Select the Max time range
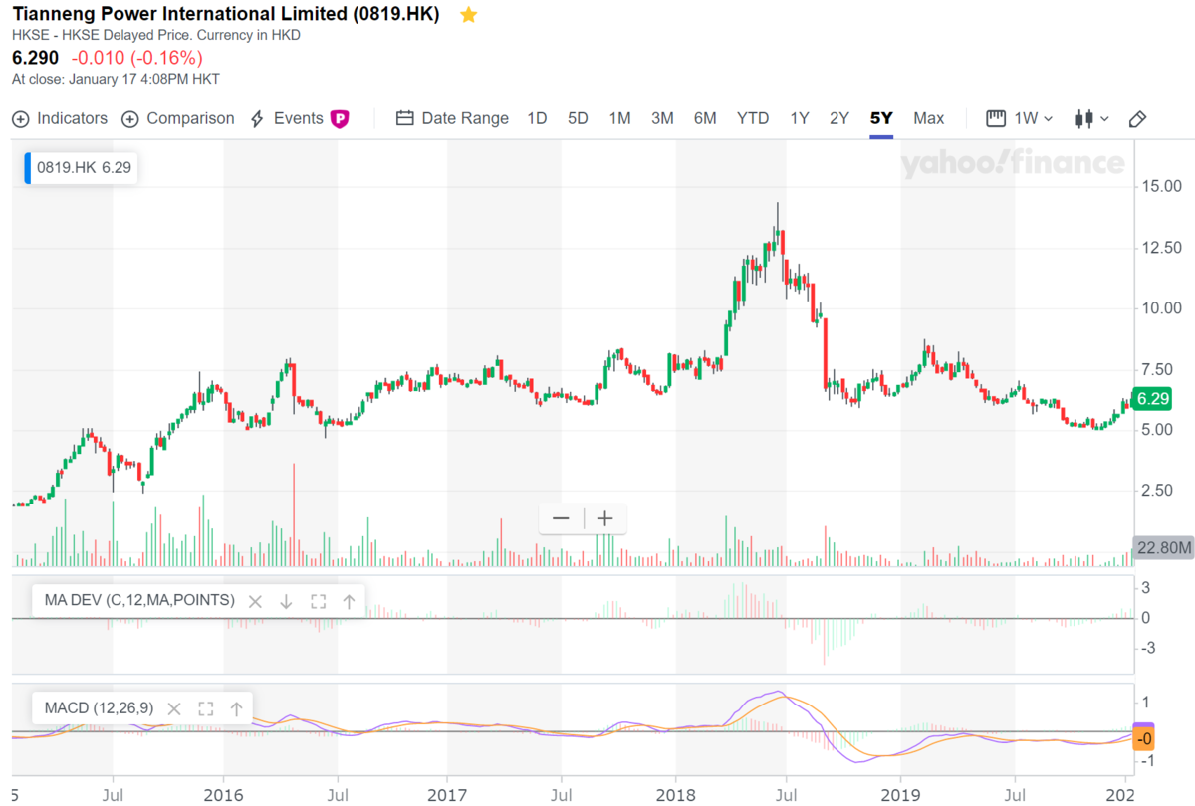1195x806 pixels. [x=928, y=118]
